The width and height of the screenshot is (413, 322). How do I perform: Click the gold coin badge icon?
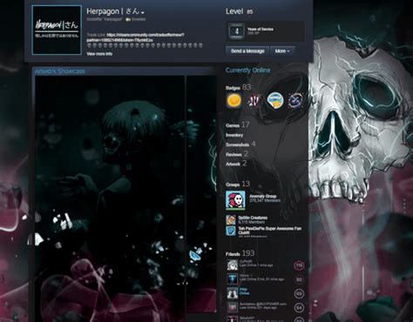[x=234, y=101]
